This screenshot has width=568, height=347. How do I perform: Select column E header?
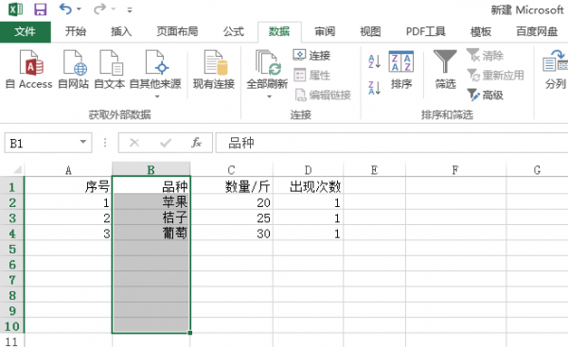point(374,169)
